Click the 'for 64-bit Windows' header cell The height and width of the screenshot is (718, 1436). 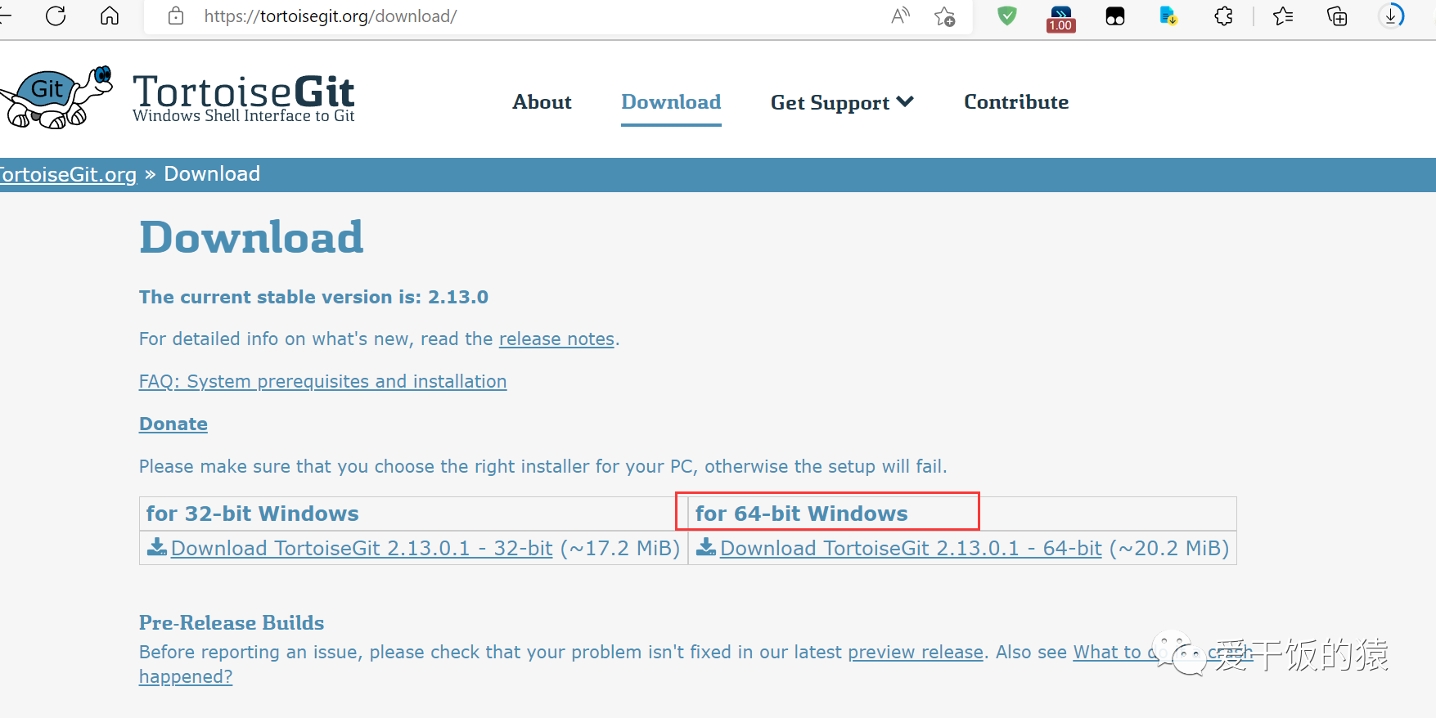pos(961,514)
